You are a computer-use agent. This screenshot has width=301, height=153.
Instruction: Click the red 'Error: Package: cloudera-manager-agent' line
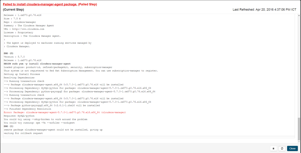[65, 113]
